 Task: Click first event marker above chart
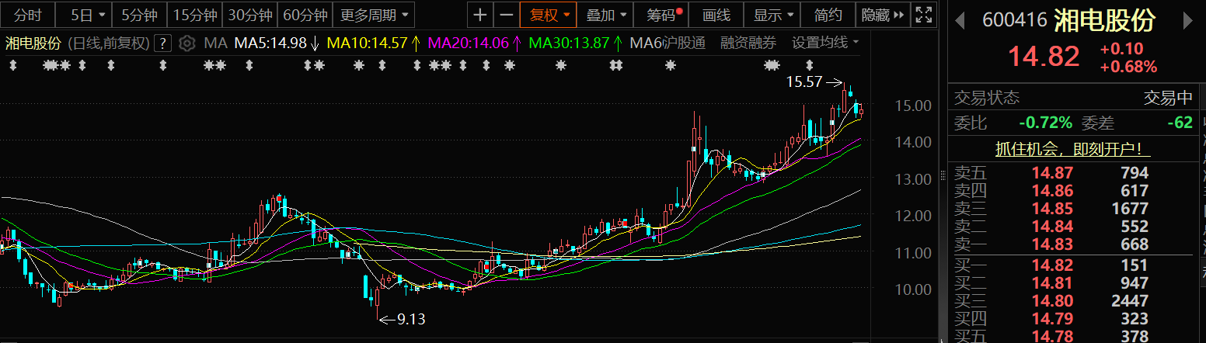click(14, 66)
